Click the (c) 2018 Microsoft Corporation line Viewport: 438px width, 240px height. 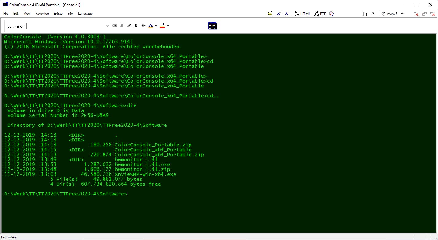click(x=93, y=47)
